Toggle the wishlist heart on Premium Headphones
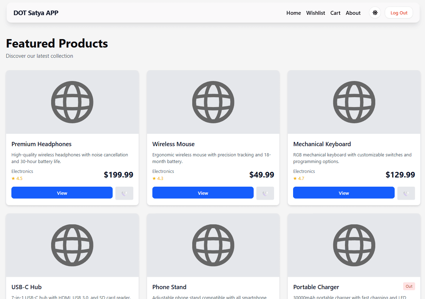 coord(124,193)
